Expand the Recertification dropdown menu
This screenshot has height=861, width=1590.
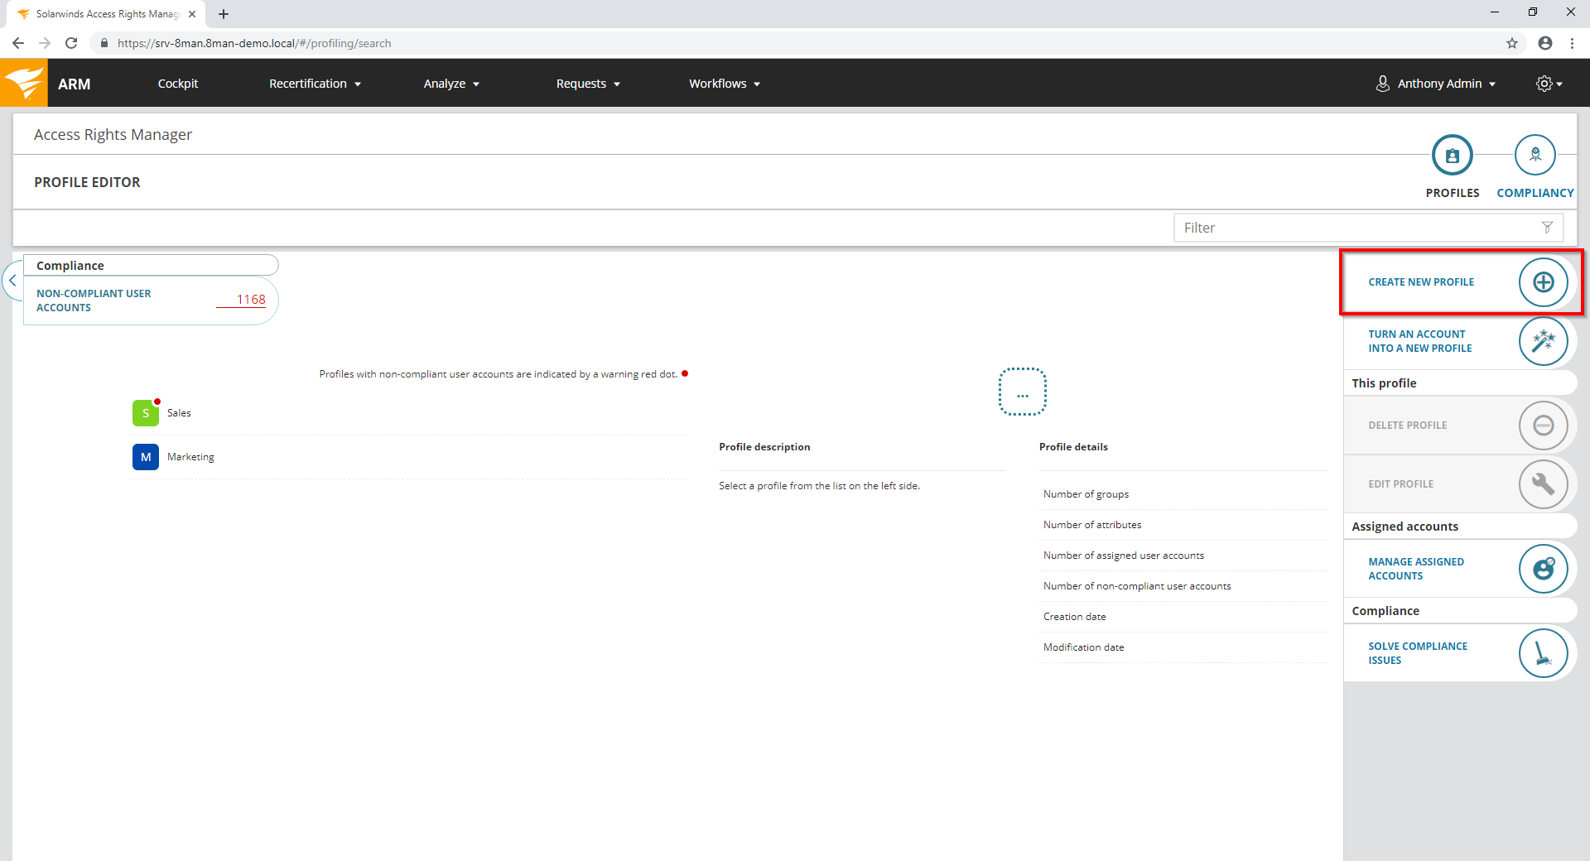[315, 84]
